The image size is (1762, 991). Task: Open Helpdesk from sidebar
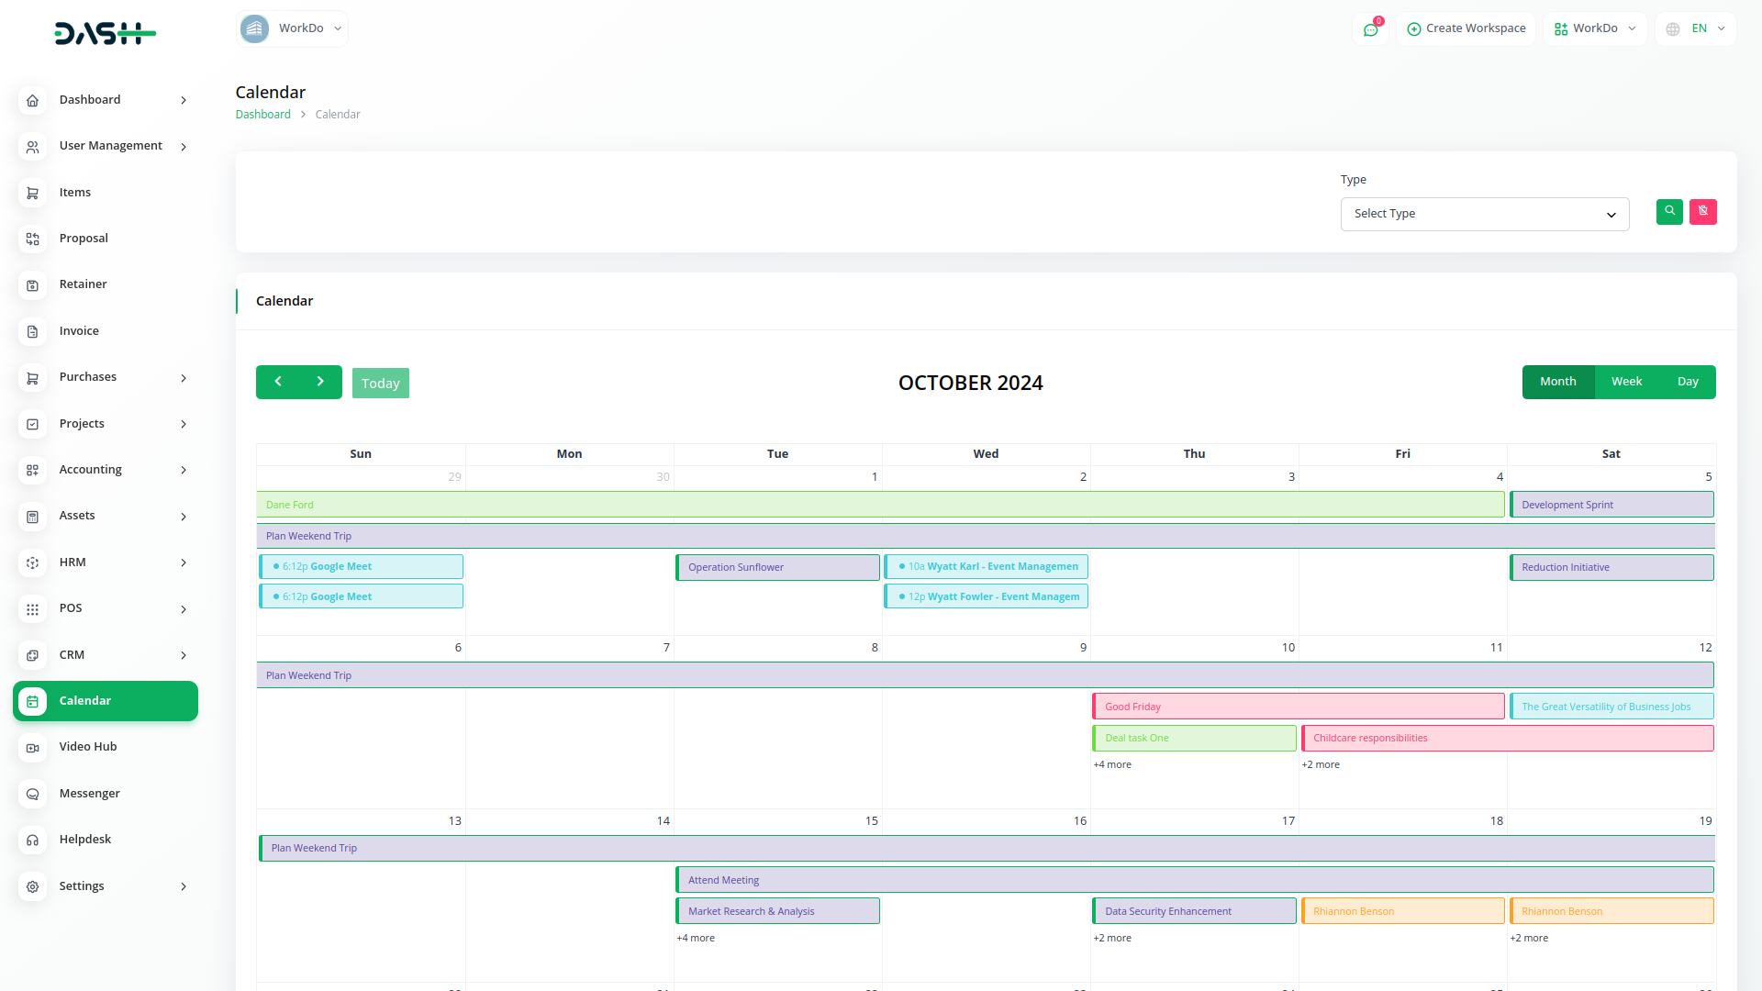84,840
